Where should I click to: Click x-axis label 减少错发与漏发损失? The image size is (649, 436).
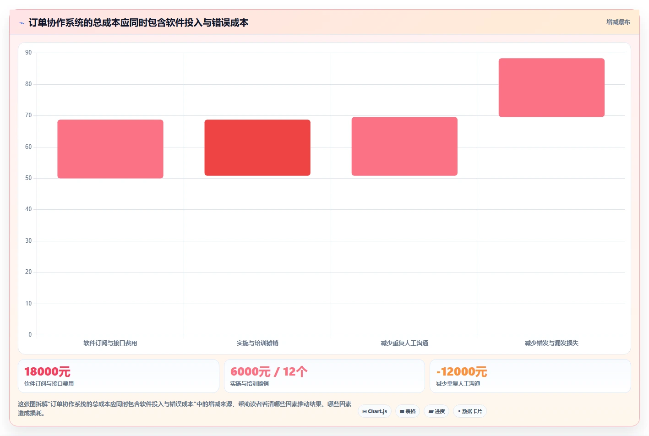coord(551,343)
